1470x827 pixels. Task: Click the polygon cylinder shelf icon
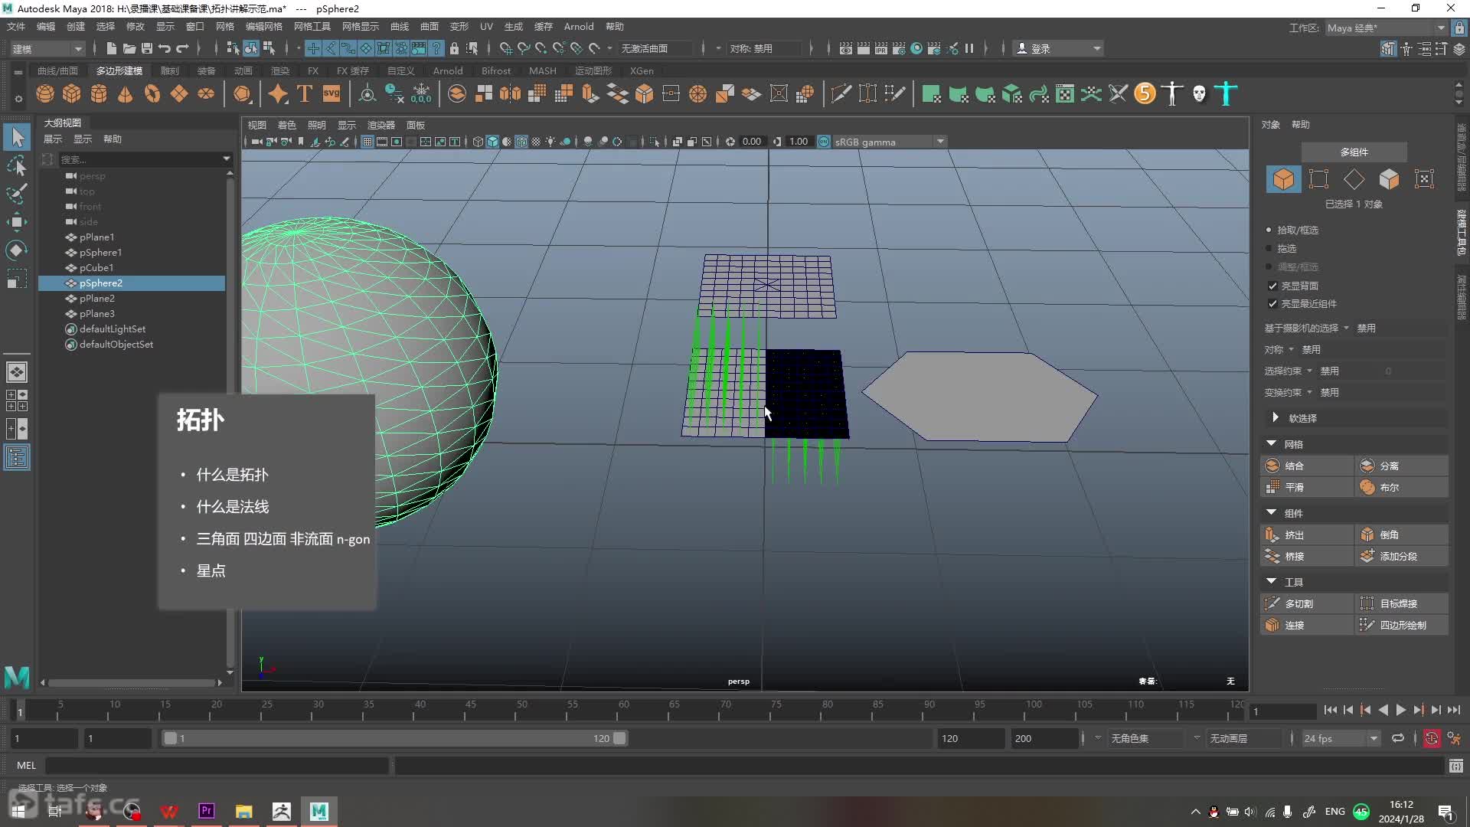[99, 94]
